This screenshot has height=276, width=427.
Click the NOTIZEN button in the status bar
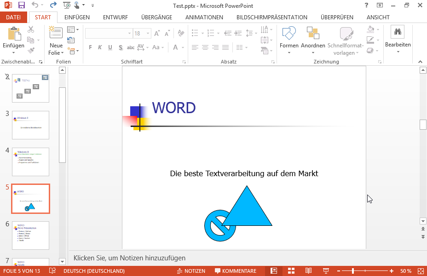191,271
